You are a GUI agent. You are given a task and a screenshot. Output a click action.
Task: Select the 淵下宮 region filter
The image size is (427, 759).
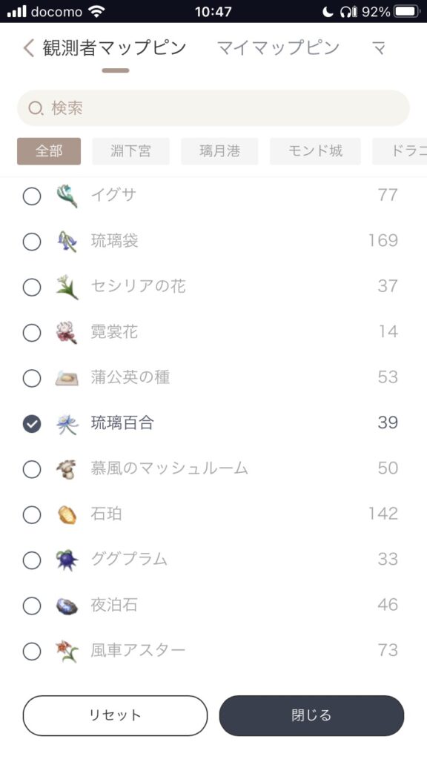(130, 151)
